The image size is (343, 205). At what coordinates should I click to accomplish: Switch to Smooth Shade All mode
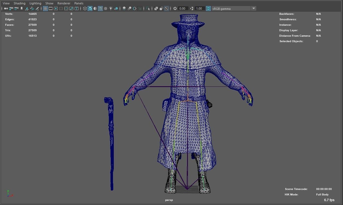[x=90, y=8]
